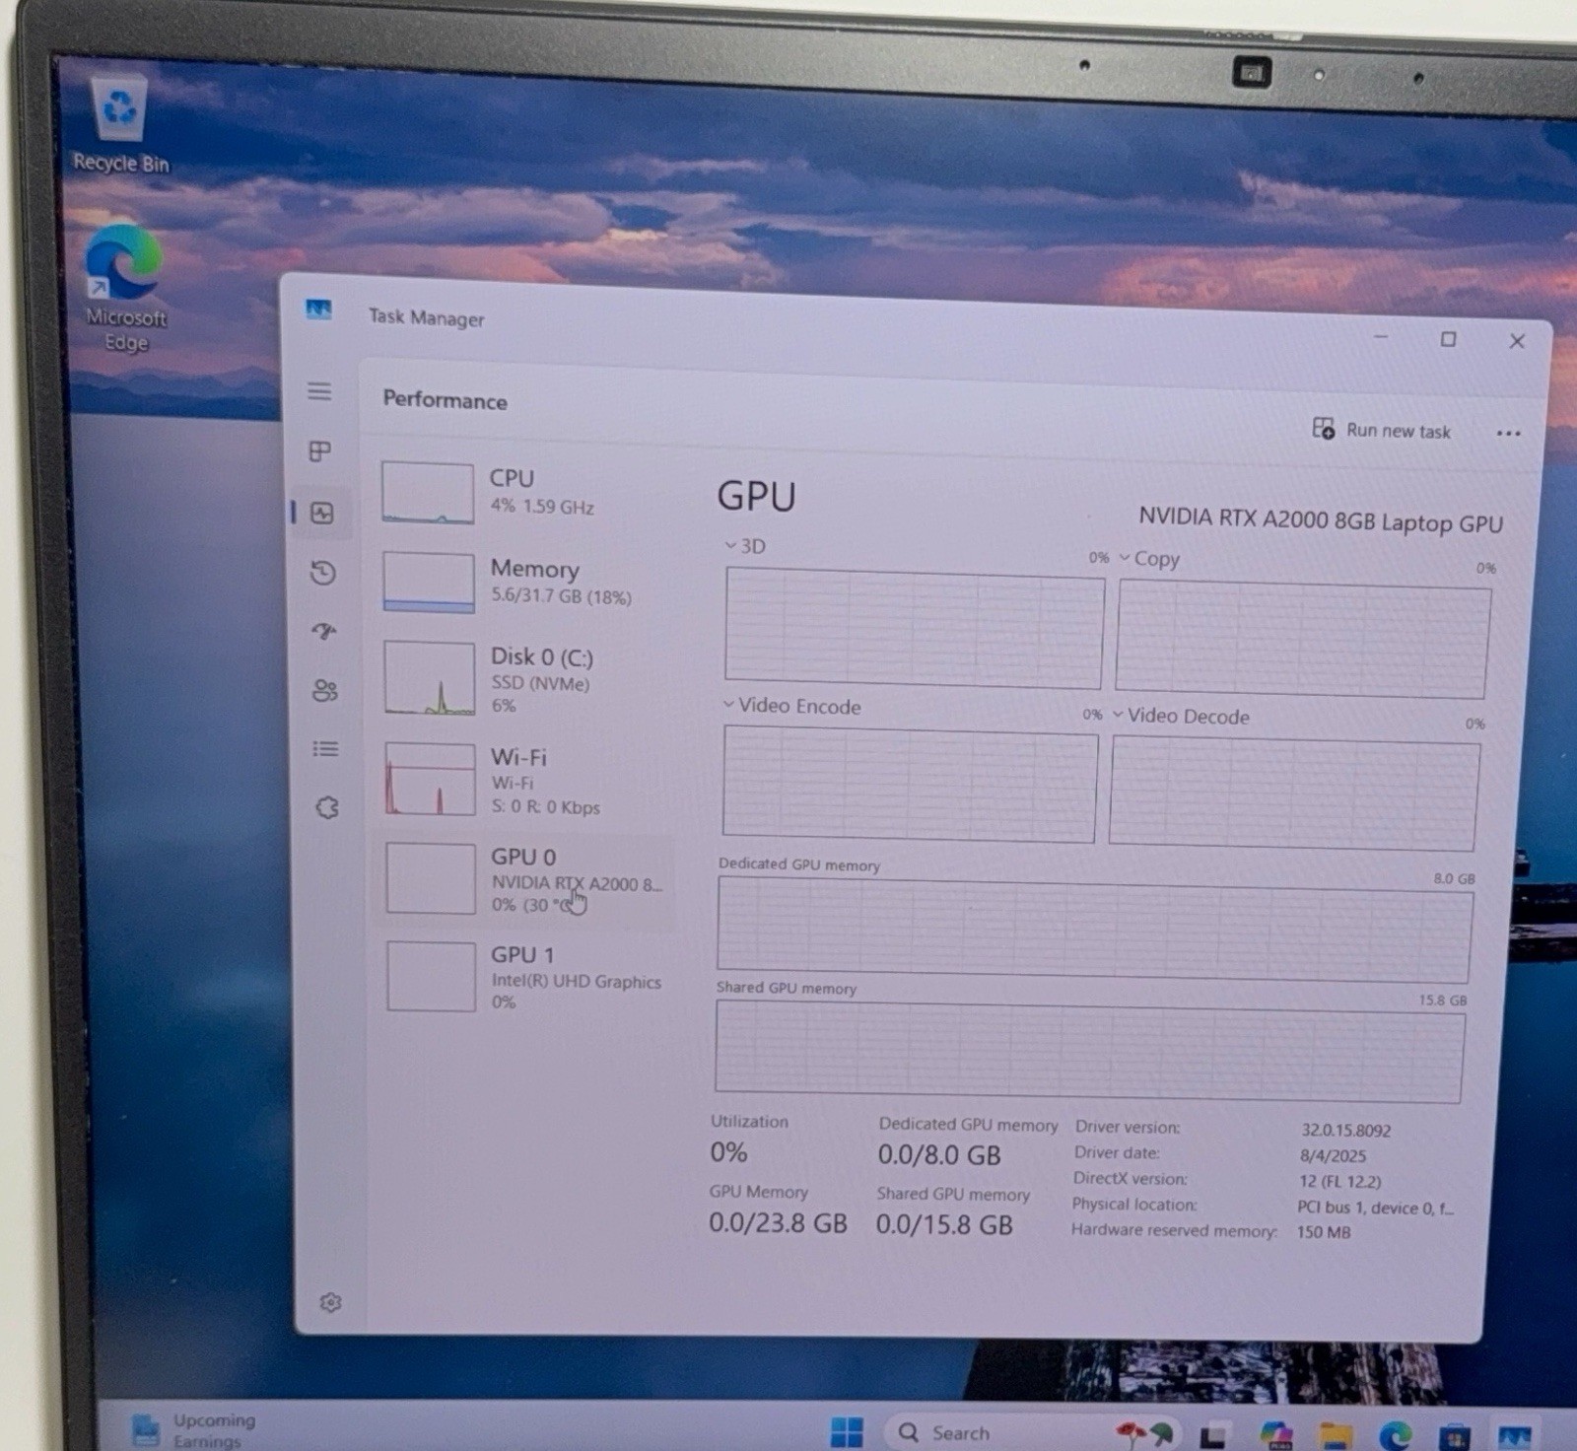Screen dimensions: 1577x1451
Task: Open Microsoft Edge desktop shortcut
Action: click(x=124, y=288)
